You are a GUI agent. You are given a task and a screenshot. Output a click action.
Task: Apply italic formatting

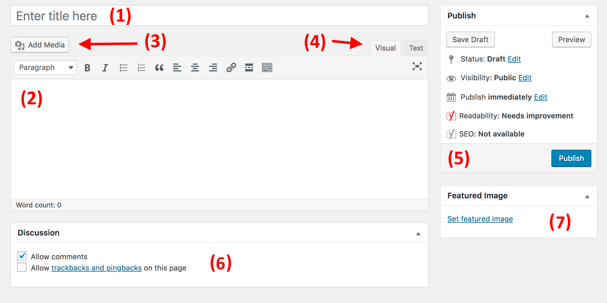[105, 67]
